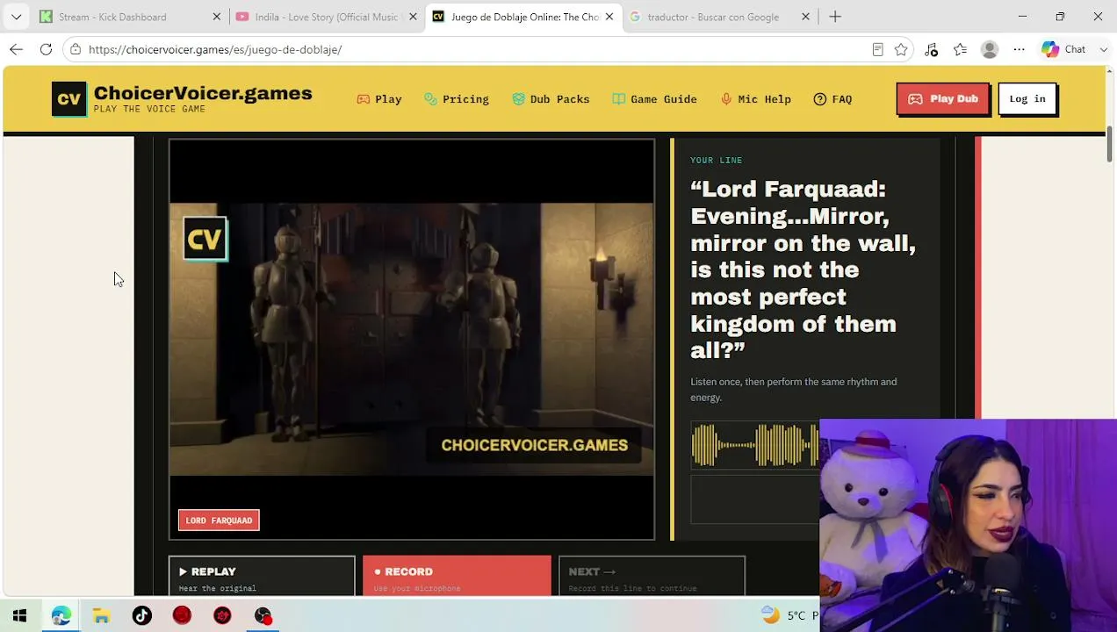Click the Play controller icon in navigation

tap(363, 99)
